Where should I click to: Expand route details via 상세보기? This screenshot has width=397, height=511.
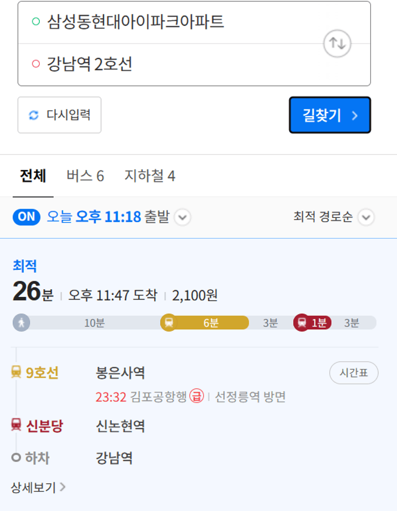pyautogui.click(x=38, y=487)
